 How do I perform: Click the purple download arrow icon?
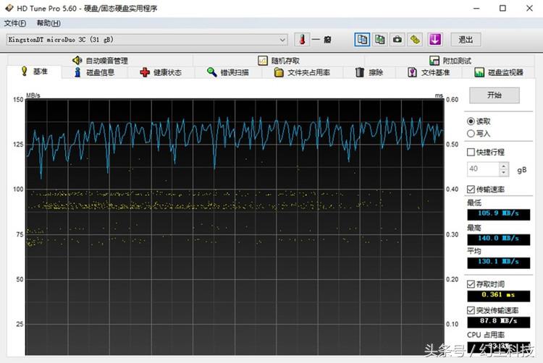pos(435,40)
